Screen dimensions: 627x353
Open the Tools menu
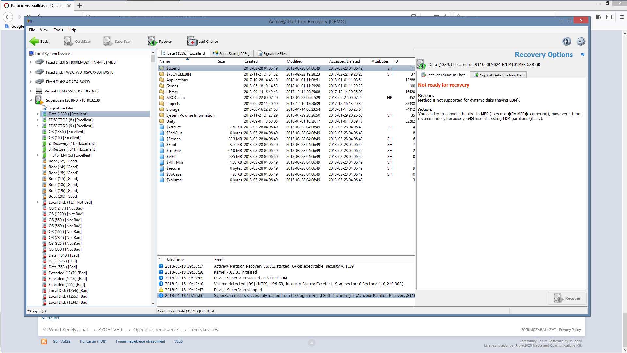pyautogui.click(x=58, y=30)
